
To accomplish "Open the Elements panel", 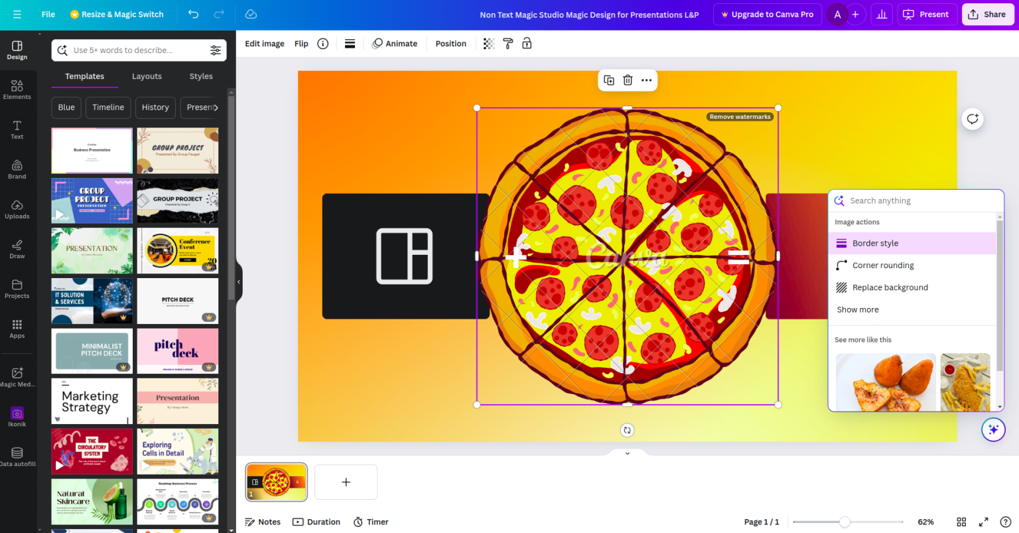I will click(17, 88).
